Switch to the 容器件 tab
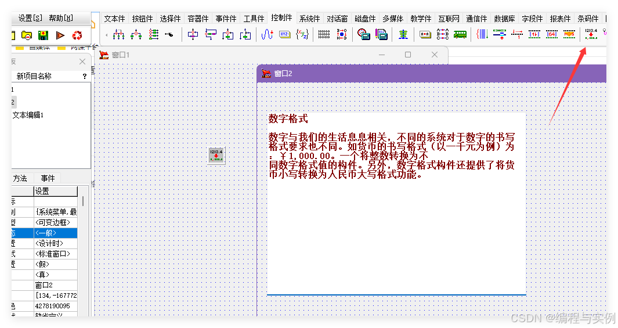 pos(198,19)
